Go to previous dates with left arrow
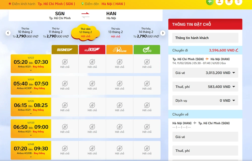Viewport: 252px width, 161px height. 8,33
